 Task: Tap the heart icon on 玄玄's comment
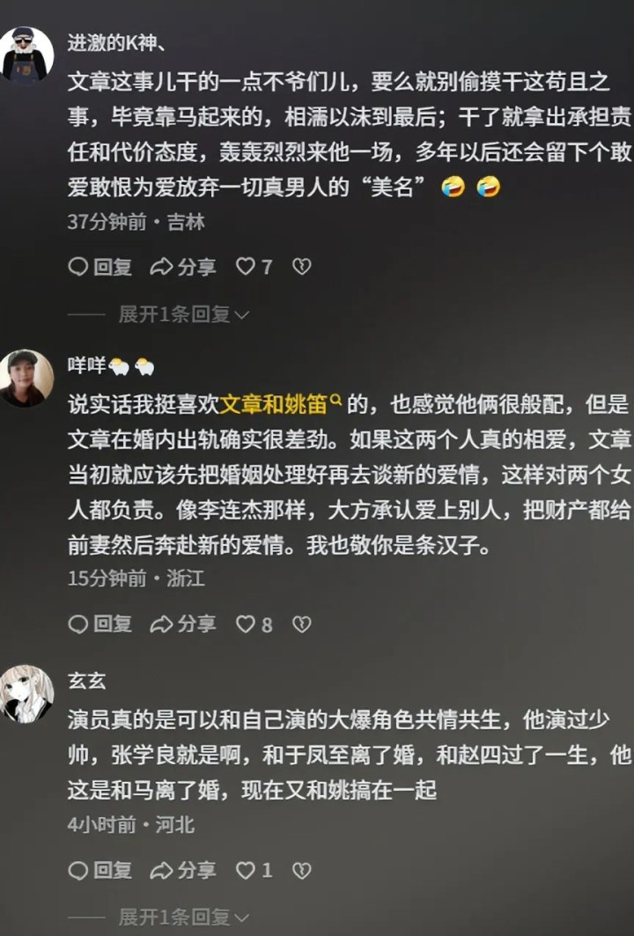click(x=246, y=870)
